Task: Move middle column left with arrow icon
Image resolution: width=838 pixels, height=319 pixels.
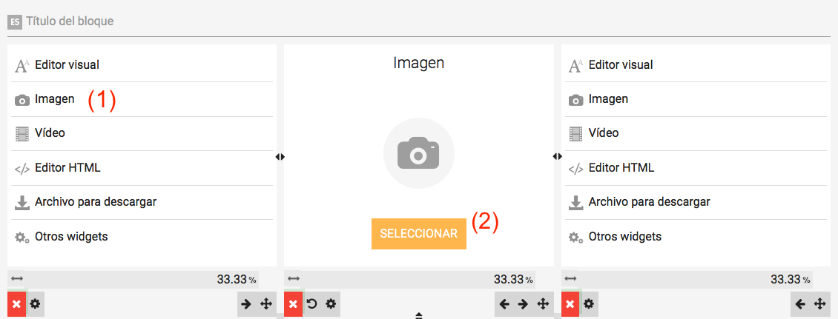Action: click(504, 304)
